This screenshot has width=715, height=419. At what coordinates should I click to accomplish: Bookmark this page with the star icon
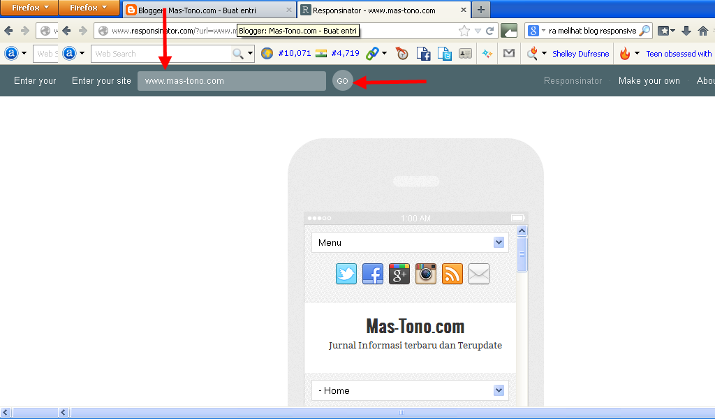[464, 31]
